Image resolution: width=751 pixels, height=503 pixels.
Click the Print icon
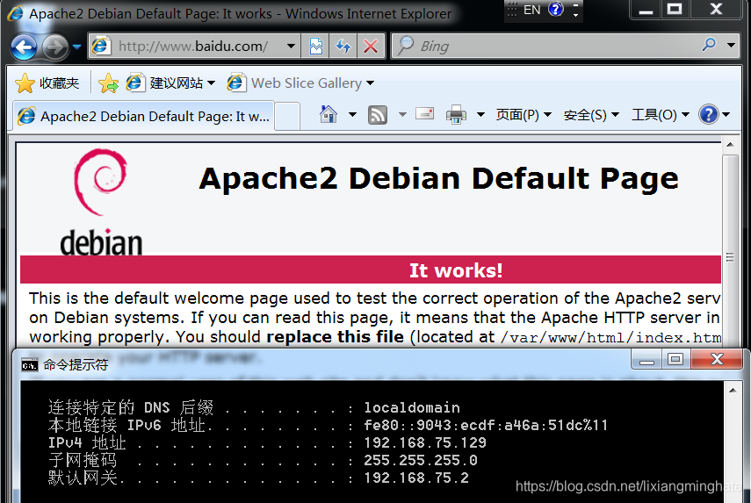[x=456, y=115]
